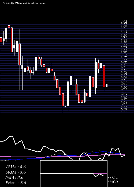Click the tallest white candlestick near chart bottom
This screenshot has width=134, height=187.
click(68, 94)
